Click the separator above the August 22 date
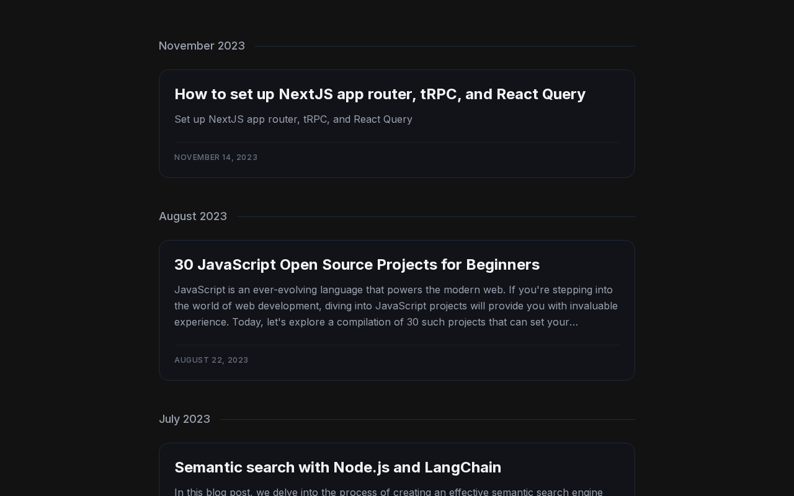Screen dimensions: 794x496 [x=397, y=345]
